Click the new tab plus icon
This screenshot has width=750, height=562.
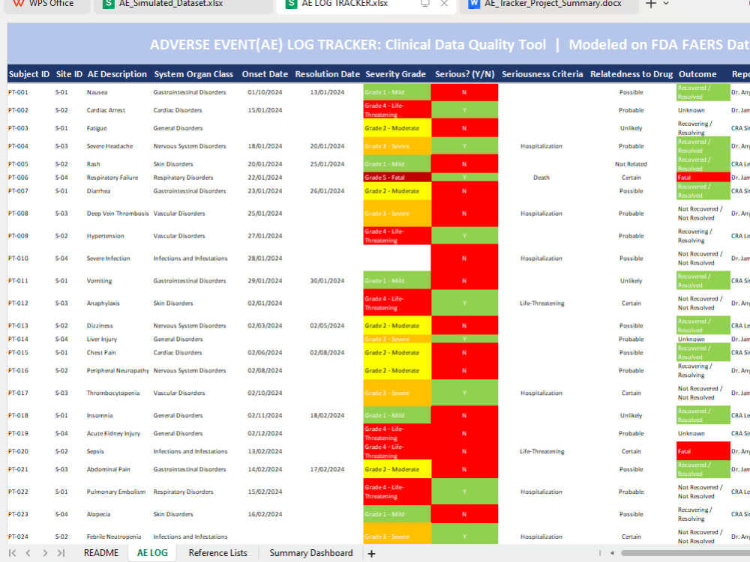point(650,4)
